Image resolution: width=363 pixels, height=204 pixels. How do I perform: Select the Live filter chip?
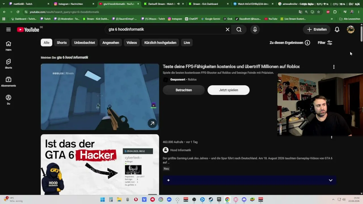[187, 43]
